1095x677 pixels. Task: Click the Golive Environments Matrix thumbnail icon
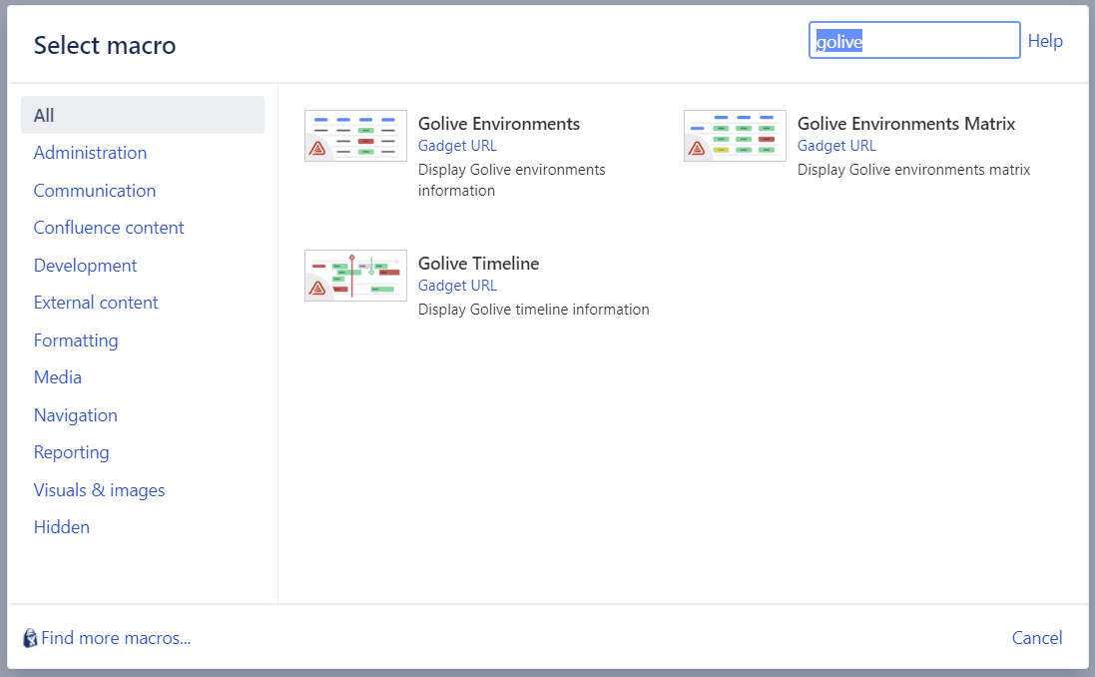point(735,136)
